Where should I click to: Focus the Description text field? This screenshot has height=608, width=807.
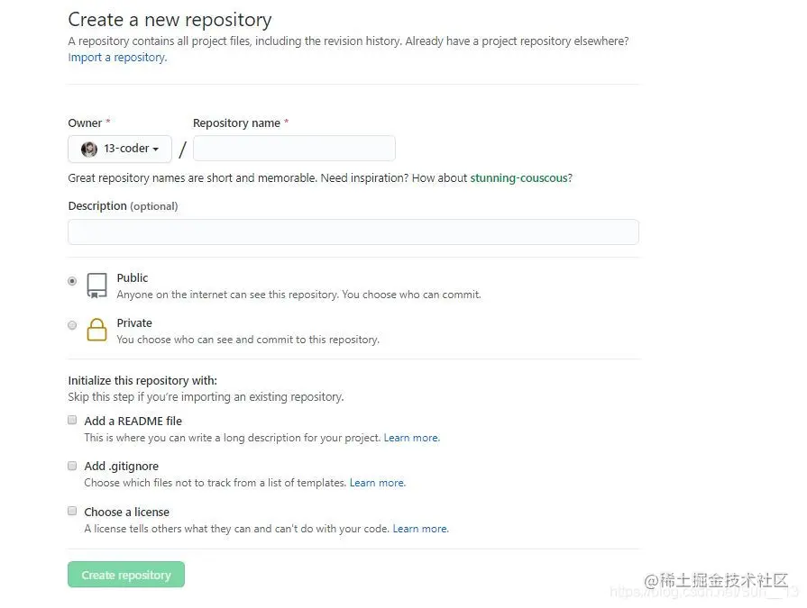353,232
